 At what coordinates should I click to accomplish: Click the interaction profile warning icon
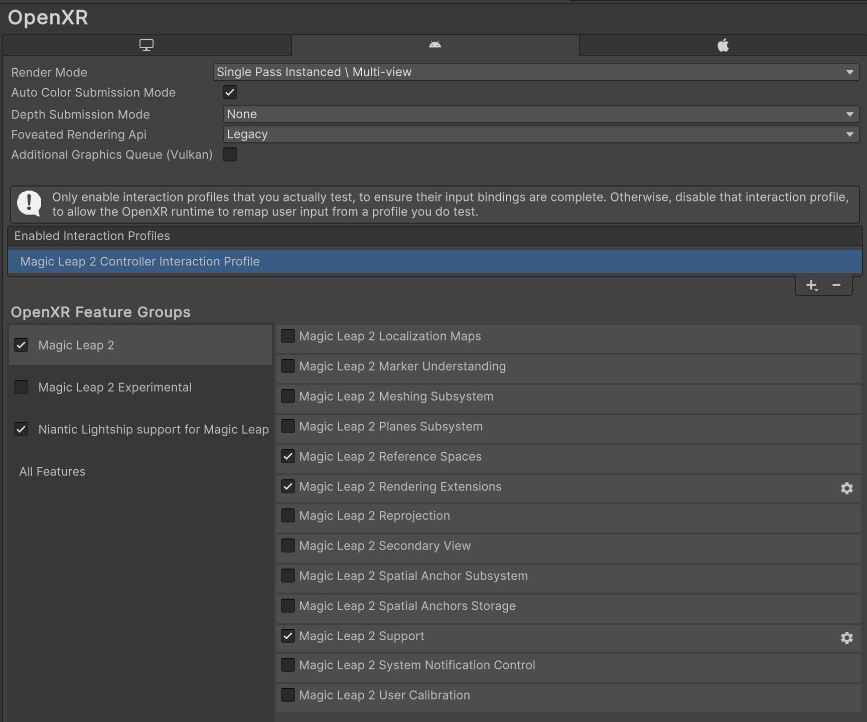[30, 204]
